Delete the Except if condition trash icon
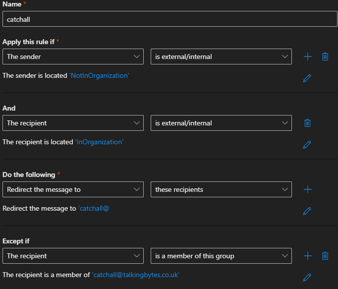338x289 pixels. [325, 256]
